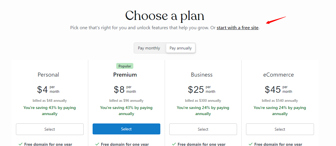Image resolution: width=336 pixels, height=146 pixels.
Task: Click the eCommerce plan heading
Action: point(278,75)
